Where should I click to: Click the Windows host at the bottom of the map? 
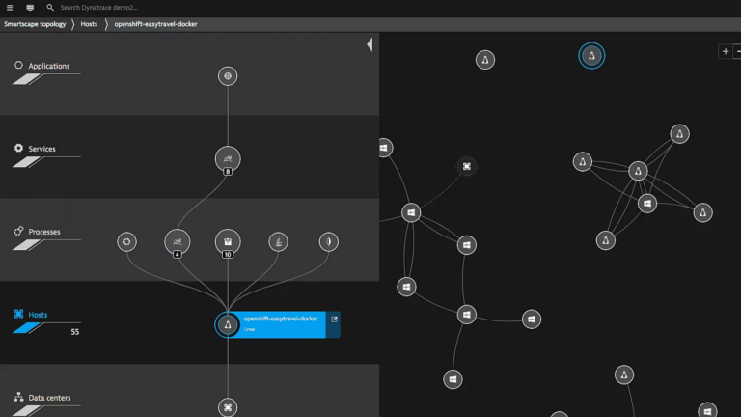(453, 379)
